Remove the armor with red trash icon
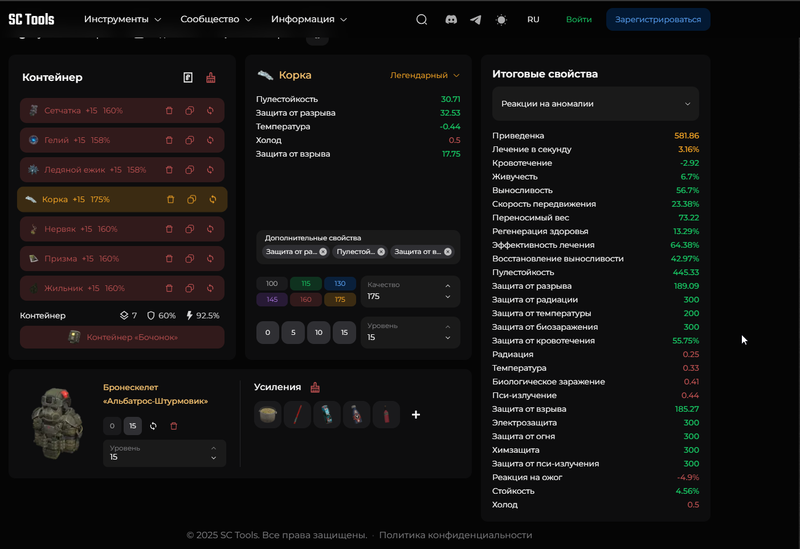 (x=174, y=426)
